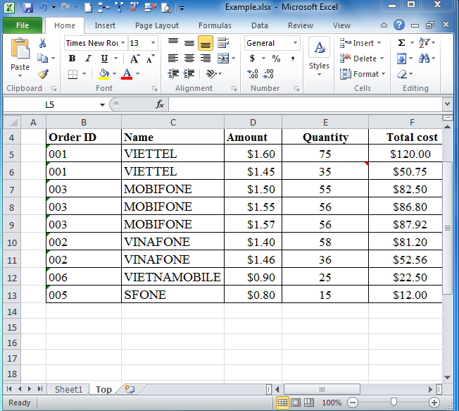459x411 pixels.
Task: Click the Save icon in quick access toolbar
Action: coord(28,7)
